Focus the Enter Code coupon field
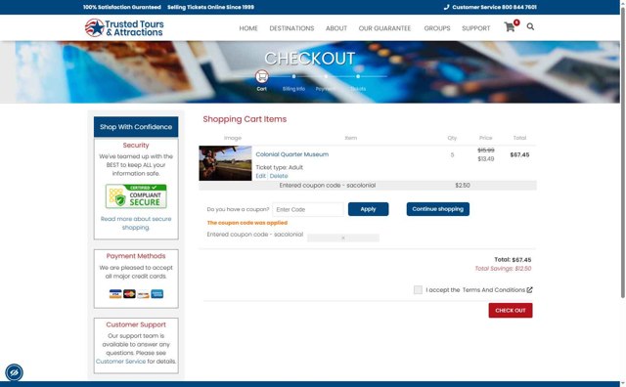Screen dimensions: 626x387 point(308,209)
